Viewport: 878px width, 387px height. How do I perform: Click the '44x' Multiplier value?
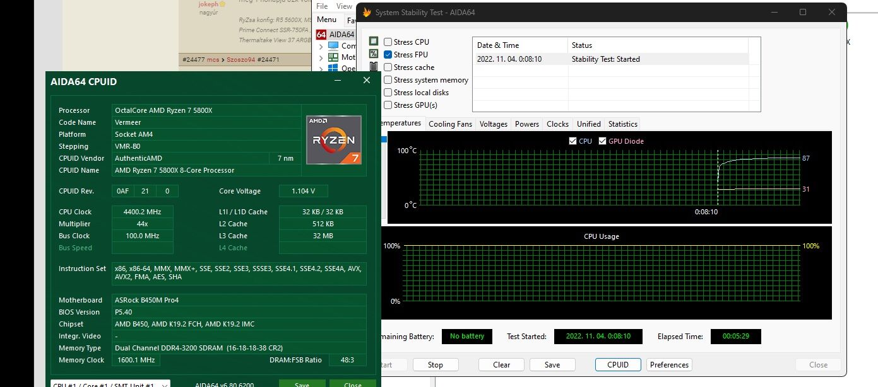click(143, 224)
